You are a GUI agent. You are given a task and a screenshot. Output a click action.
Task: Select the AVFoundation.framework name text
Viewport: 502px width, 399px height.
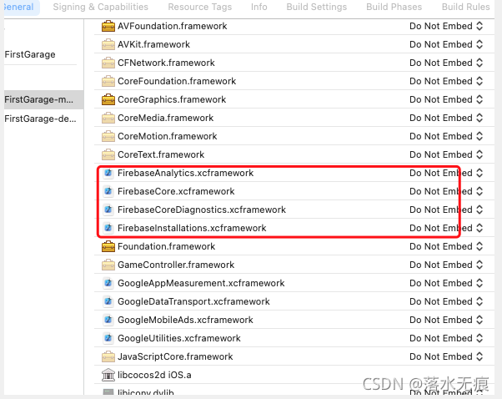click(x=173, y=26)
